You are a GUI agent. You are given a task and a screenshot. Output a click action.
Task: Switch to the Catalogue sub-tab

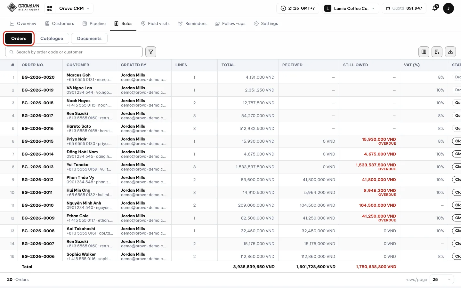pos(52,38)
